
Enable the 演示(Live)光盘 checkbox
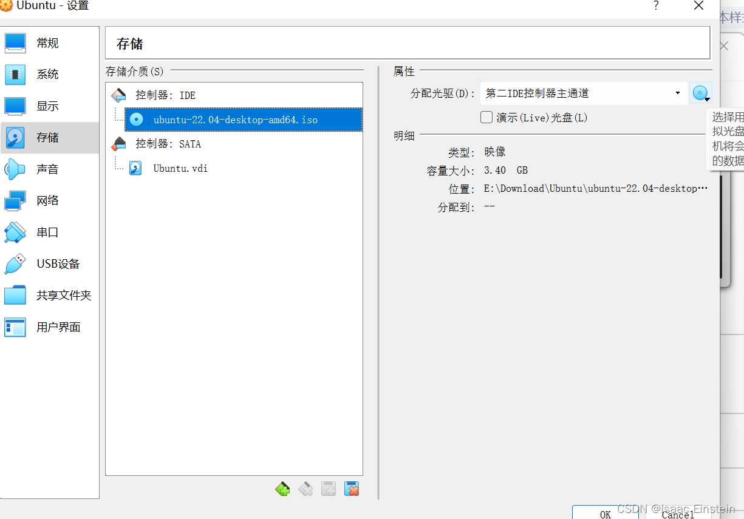486,117
